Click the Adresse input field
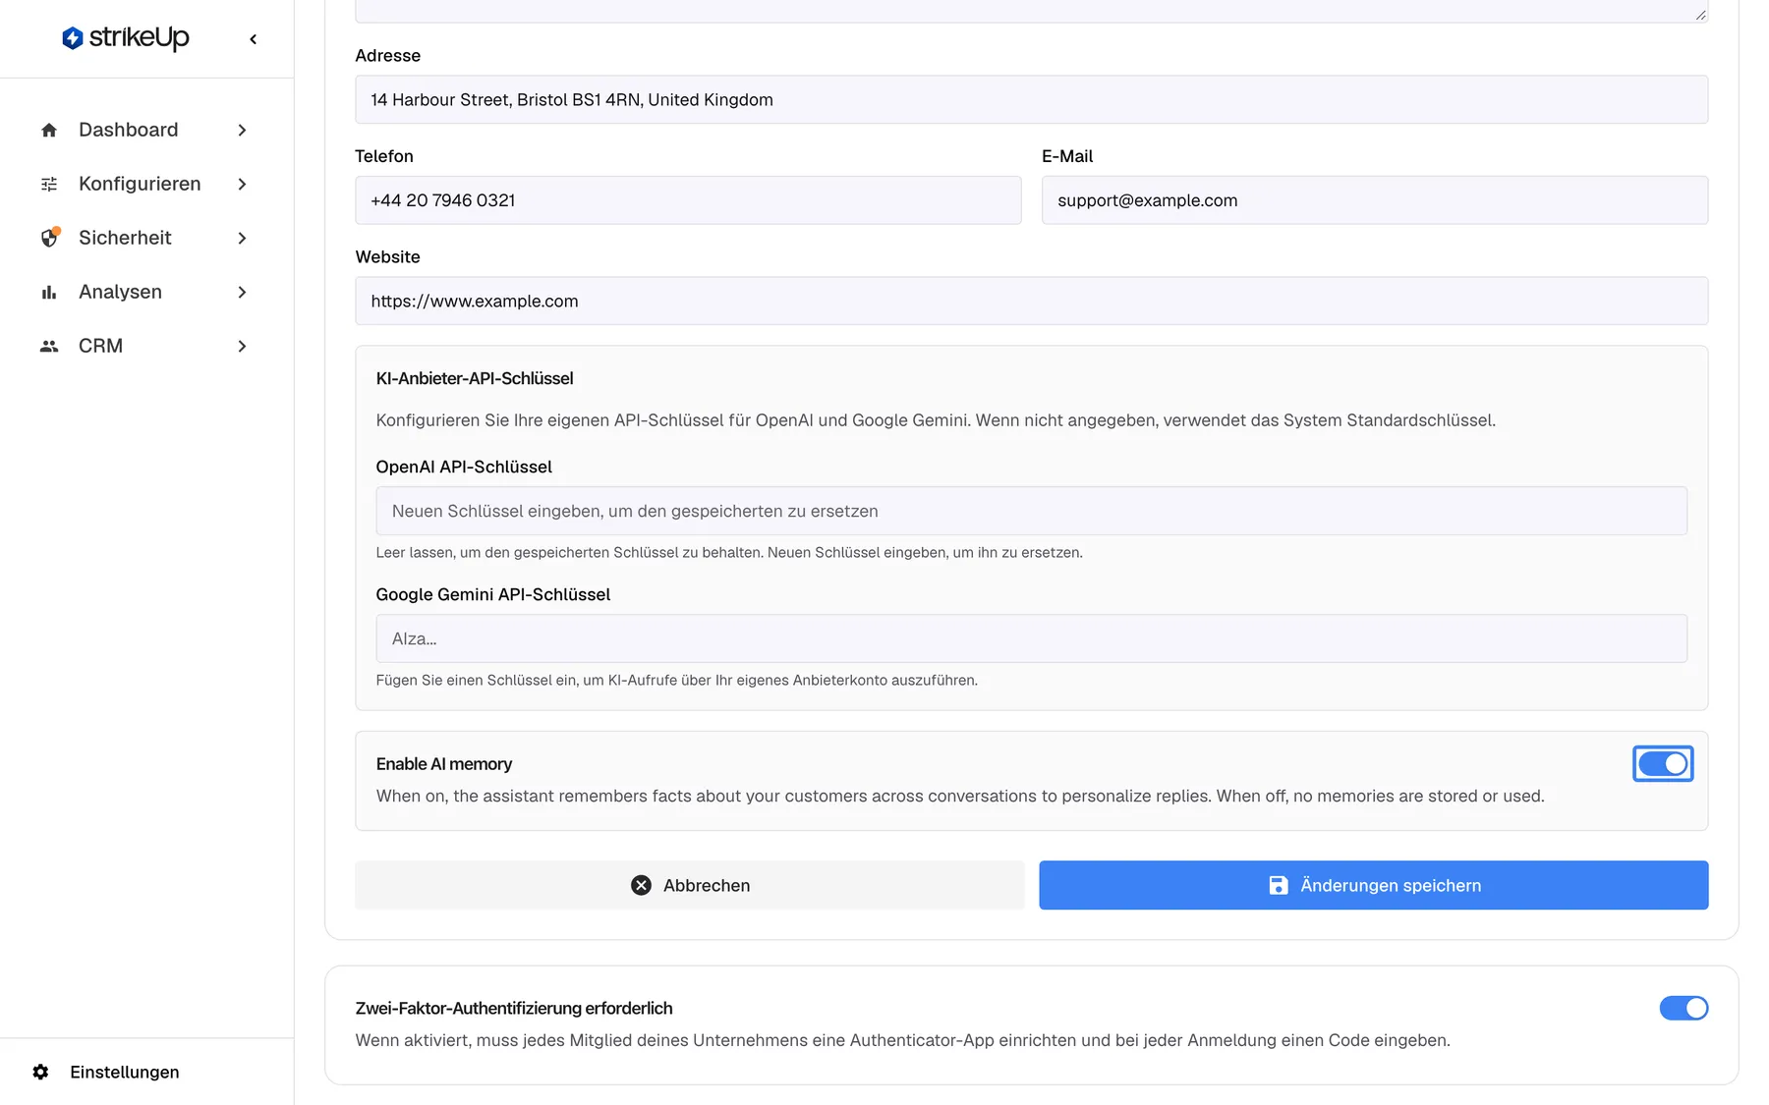This screenshot has height=1105, width=1769. click(1031, 99)
